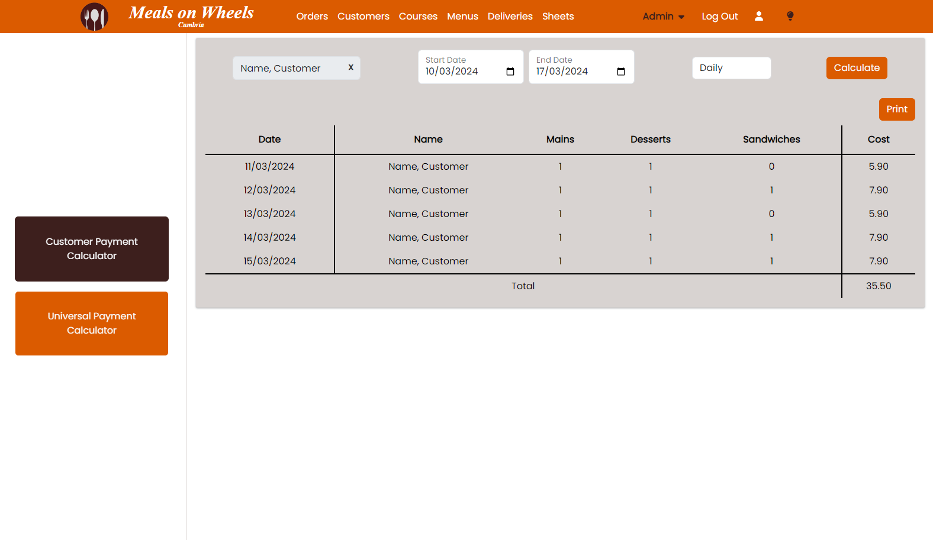Expand the Admin dropdown menu
The image size is (933, 540).
pos(664,17)
